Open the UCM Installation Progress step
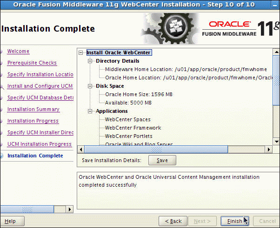Screen dimensions: 280x228 point(40,144)
